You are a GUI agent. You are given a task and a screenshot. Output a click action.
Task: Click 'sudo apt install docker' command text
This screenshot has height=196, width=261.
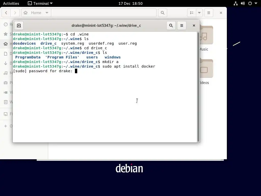coord(129,66)
